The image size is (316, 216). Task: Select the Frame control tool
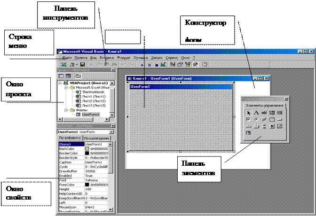click(272, 119)
